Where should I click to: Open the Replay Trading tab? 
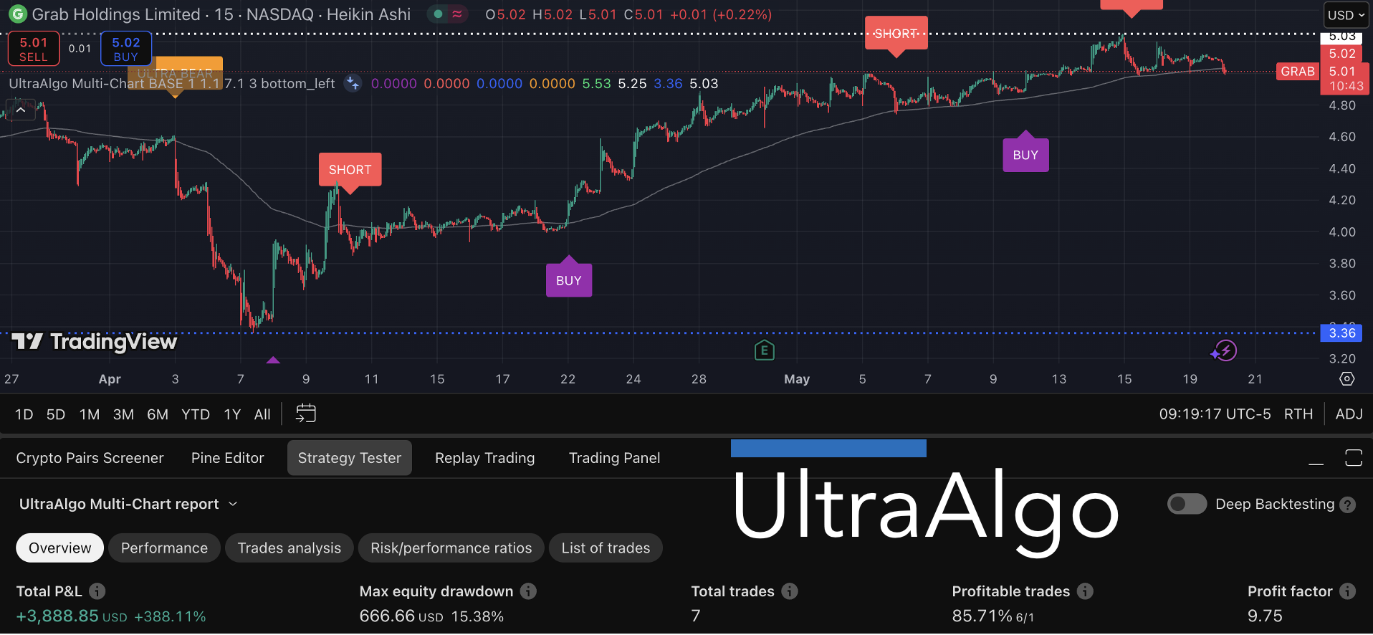484,458
